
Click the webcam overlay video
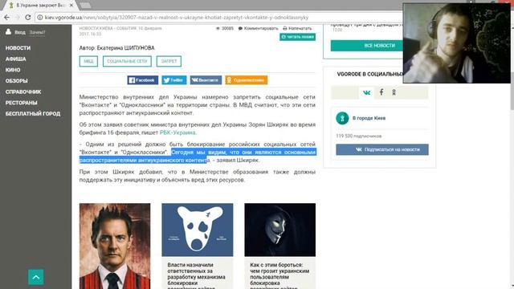point(456,43)
